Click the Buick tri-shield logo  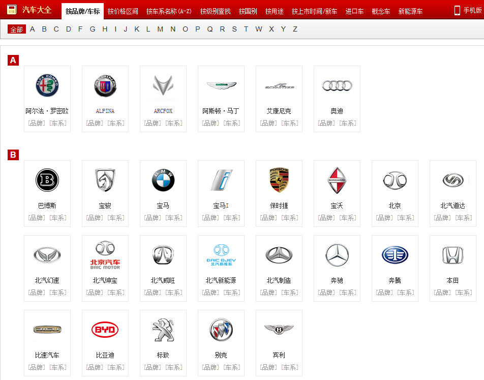click(221, 330)
